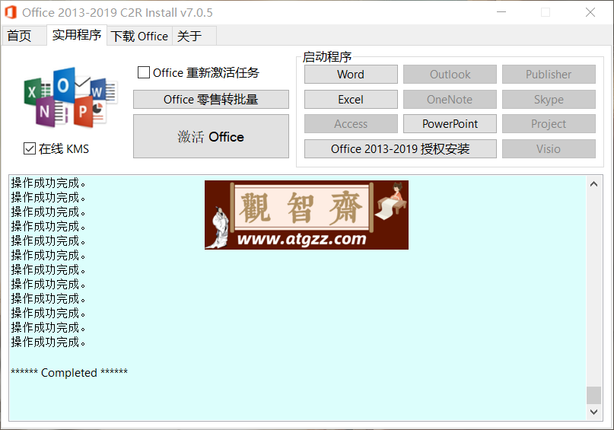The height and width of the screenshot is (430, 614).
Task: Click the disabled Project button
Action: coord(549,124)
